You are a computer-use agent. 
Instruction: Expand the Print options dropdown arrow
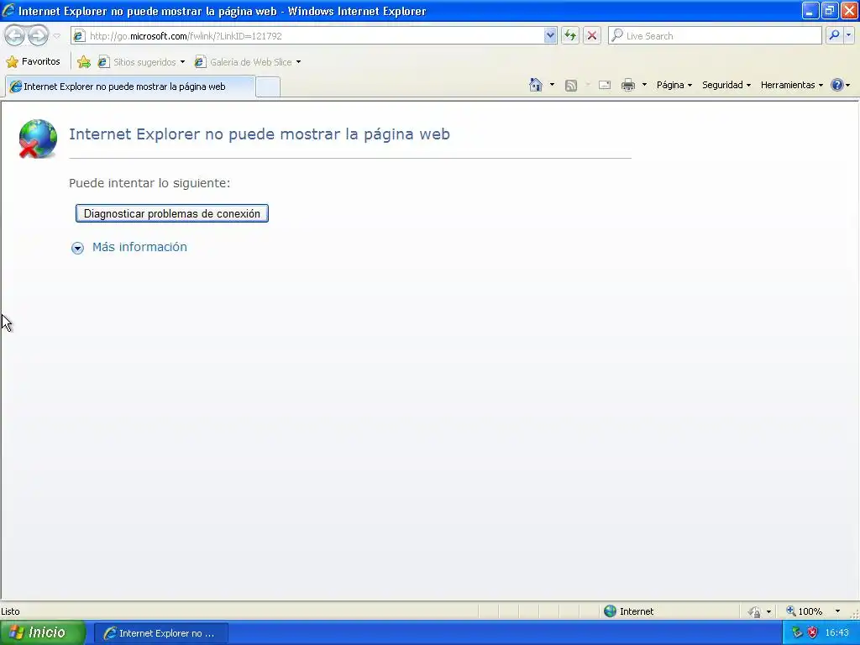tap(644, 85)
